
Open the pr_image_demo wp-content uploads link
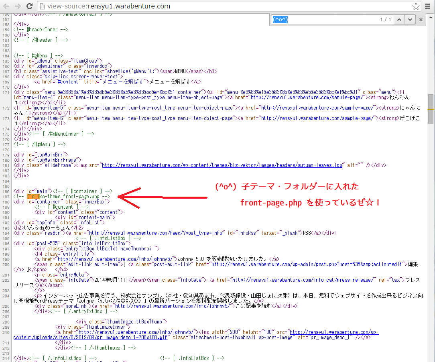(196, 335)
